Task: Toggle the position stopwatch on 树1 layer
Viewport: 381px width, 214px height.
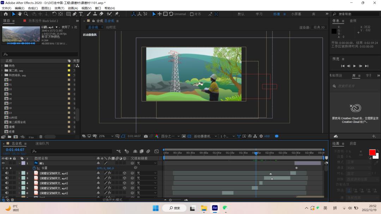Action: coord(34,168)
